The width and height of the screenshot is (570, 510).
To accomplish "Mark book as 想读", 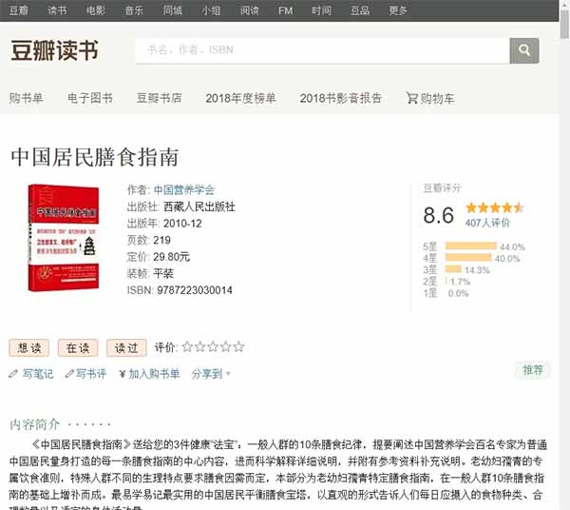I will click(29, 348).
